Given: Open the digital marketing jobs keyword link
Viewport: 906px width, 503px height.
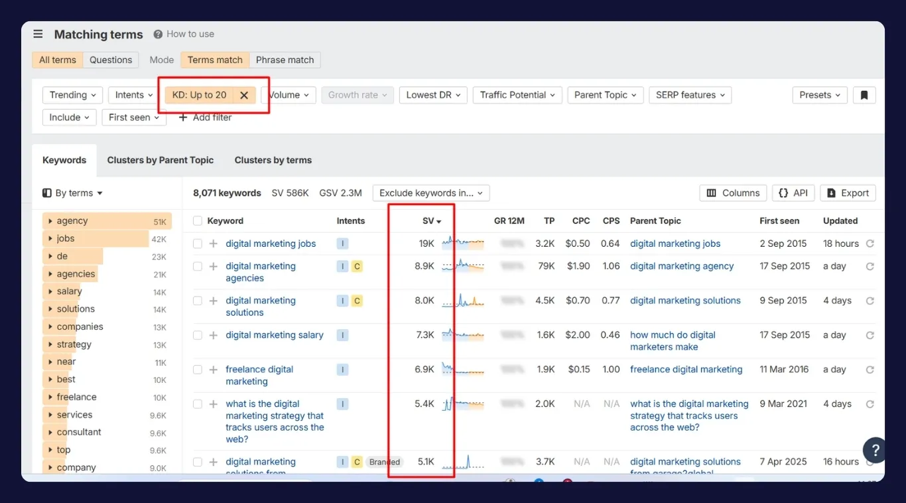Looking at the screenshot, I should (x=271, y=244).
